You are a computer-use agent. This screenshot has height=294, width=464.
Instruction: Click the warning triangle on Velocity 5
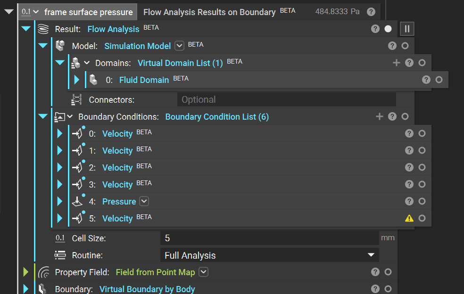point(409,218)
